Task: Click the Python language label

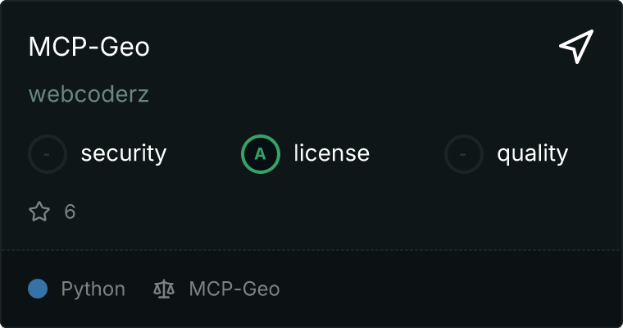Action: 93,289
